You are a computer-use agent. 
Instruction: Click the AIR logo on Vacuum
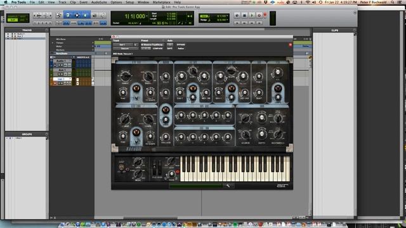tap(282, 186)
